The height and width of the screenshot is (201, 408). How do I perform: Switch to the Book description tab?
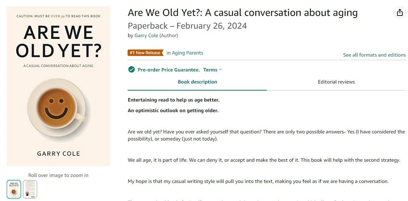tap(197, 82)
